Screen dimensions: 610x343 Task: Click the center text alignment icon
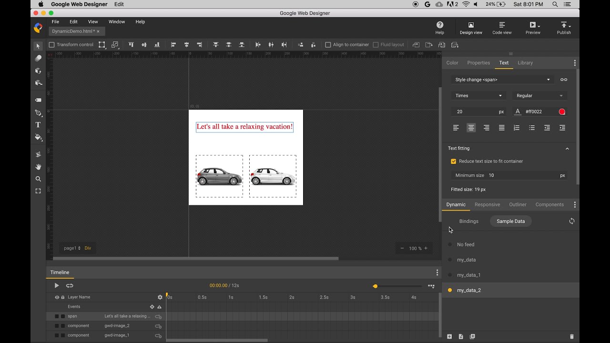pyautogui.click(x=471, y=128)
